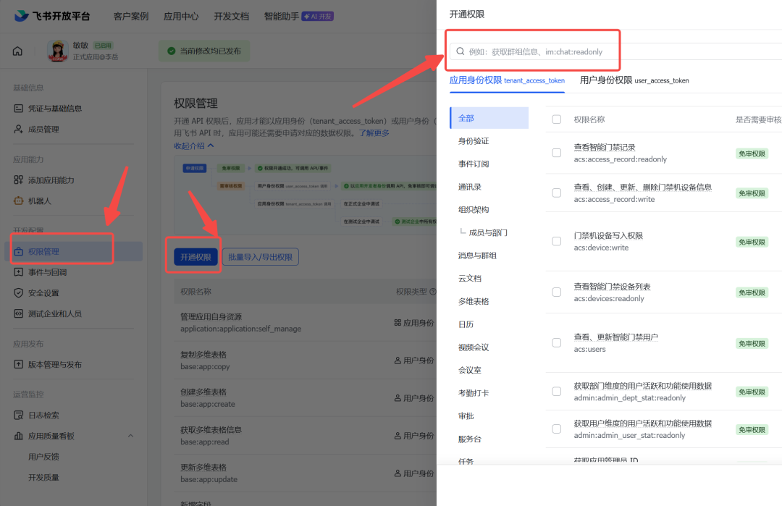Open 客户案例 in the top navigation
Viewport: 782px width, 506px height.
pyautogui.click(x=130, y=16)
